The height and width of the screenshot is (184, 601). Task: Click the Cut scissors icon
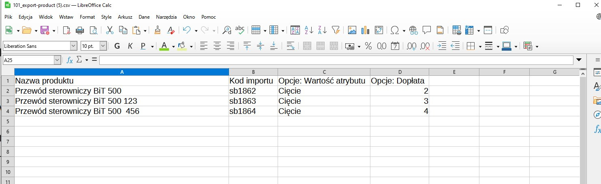tap(109, 30)
